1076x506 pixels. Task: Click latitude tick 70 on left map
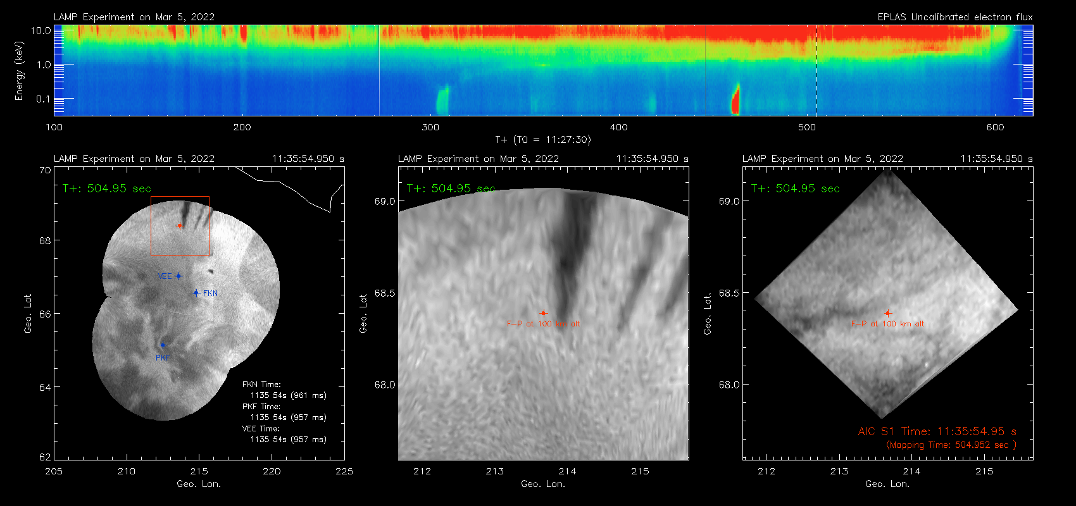coord(45,170)
